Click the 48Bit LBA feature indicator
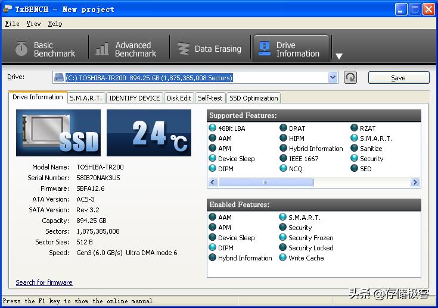 213,128
